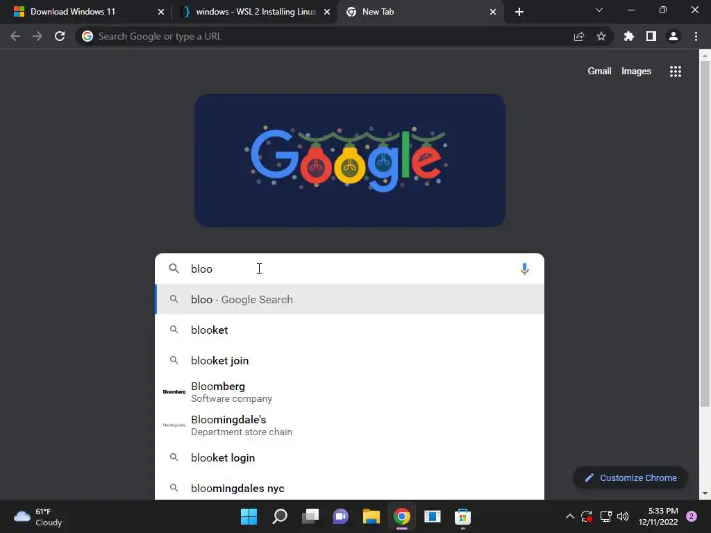Open Windows taskbar Search
Image resolution: width=711 pixels, height=533 pixels.
(280, 516)
